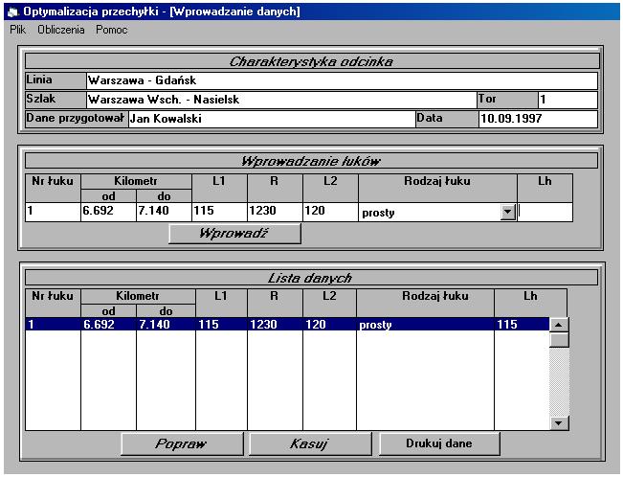Click the Data field showing 10.09.1997

(x=538, y=119)
